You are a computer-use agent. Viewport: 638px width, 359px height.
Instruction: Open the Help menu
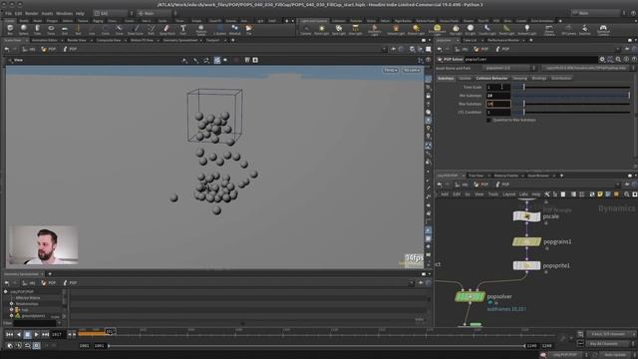click(x=80, y=13)
